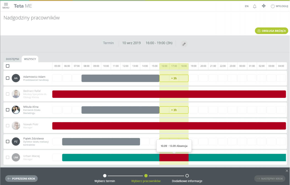Viewport: 290px width, 185px height.
Task: Click the WYLOGUJ power icon
Action: point(273,6)
